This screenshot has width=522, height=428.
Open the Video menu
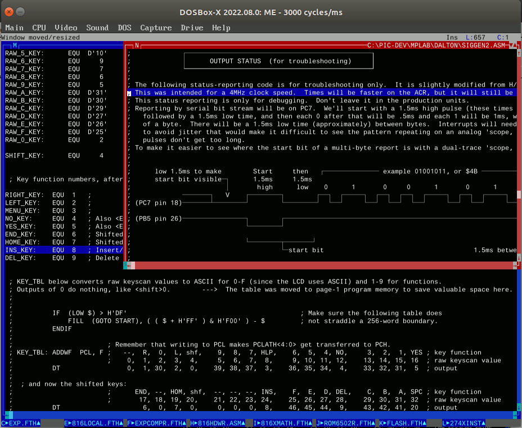coord(66,28)
